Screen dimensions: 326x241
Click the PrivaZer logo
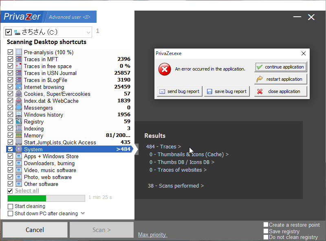pyautogui.click(x=22, y=17)
